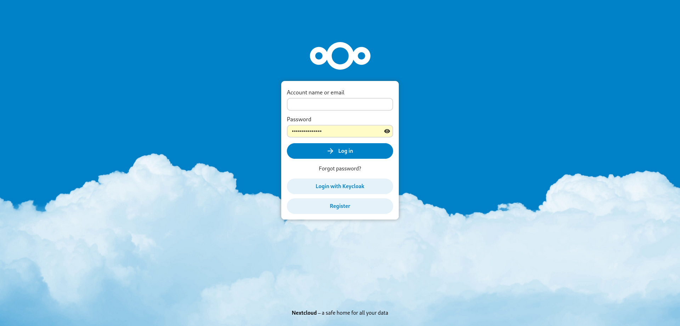
Task: Click the large center ring of the logo
Action: pyautogui.click(x=340, y=56)
